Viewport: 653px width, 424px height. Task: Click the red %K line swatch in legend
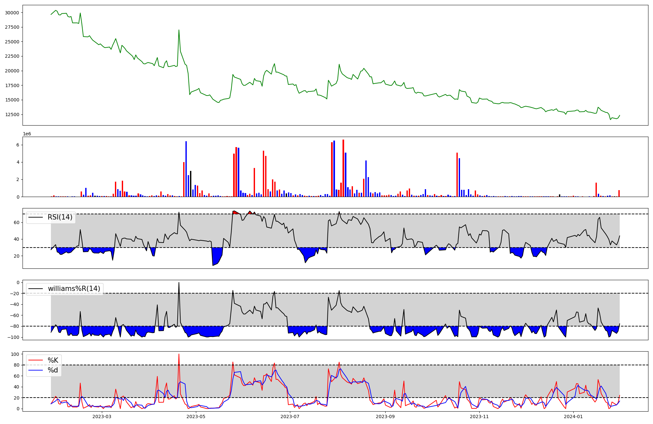pos(36,360)
